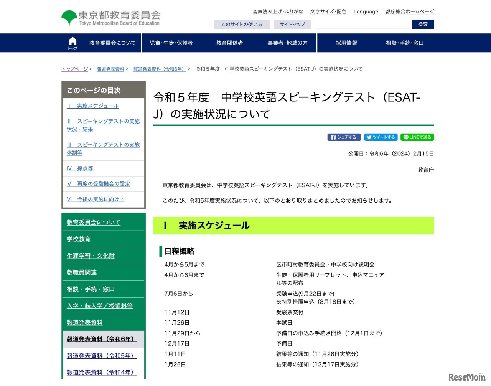Open the 事業者・地域の方 section
Viewport: 491px width, 386px height.
[x=287, y=43]
